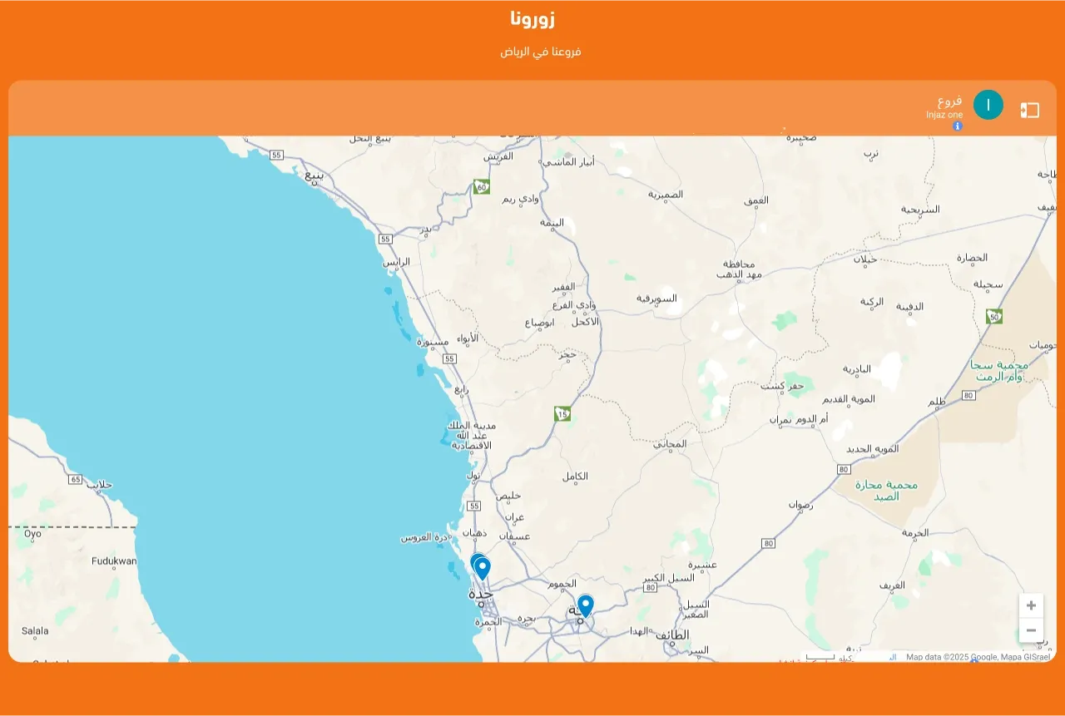1065x716 pixels.
Task: Select the front branch pin above Jeddah
Action: click(x=483, y=568)
